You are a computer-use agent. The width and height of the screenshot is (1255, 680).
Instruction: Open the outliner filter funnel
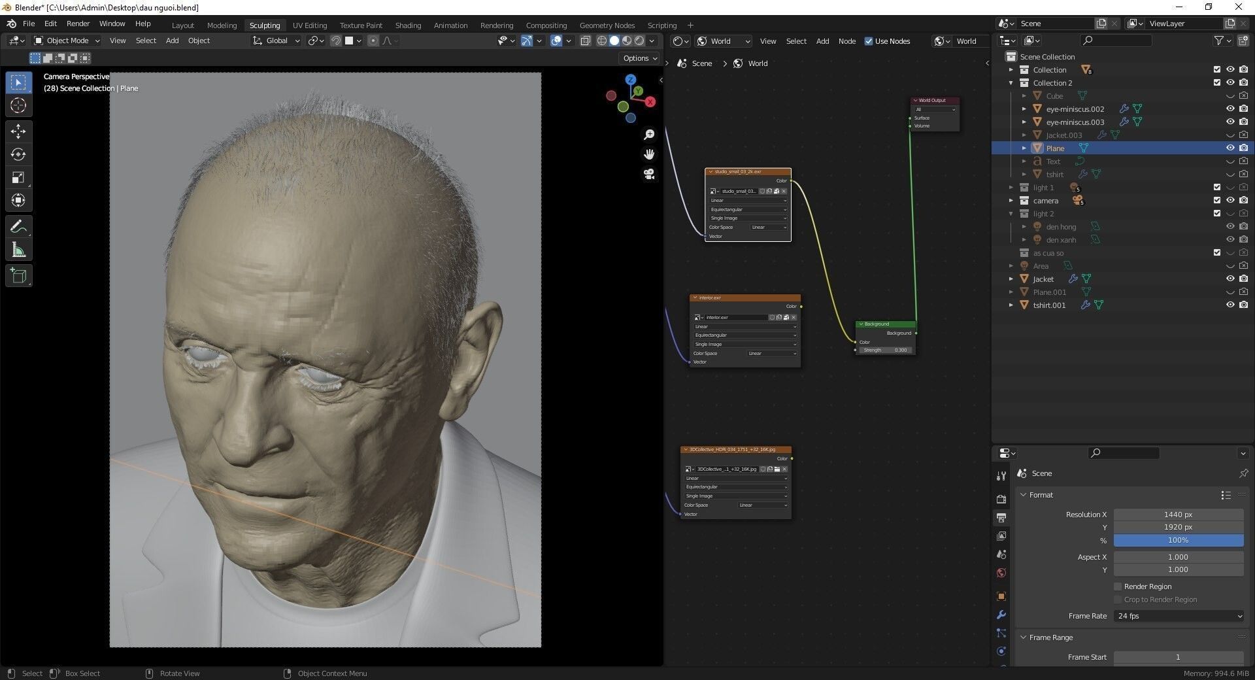pyautogui.click(x=1218, y=41)
